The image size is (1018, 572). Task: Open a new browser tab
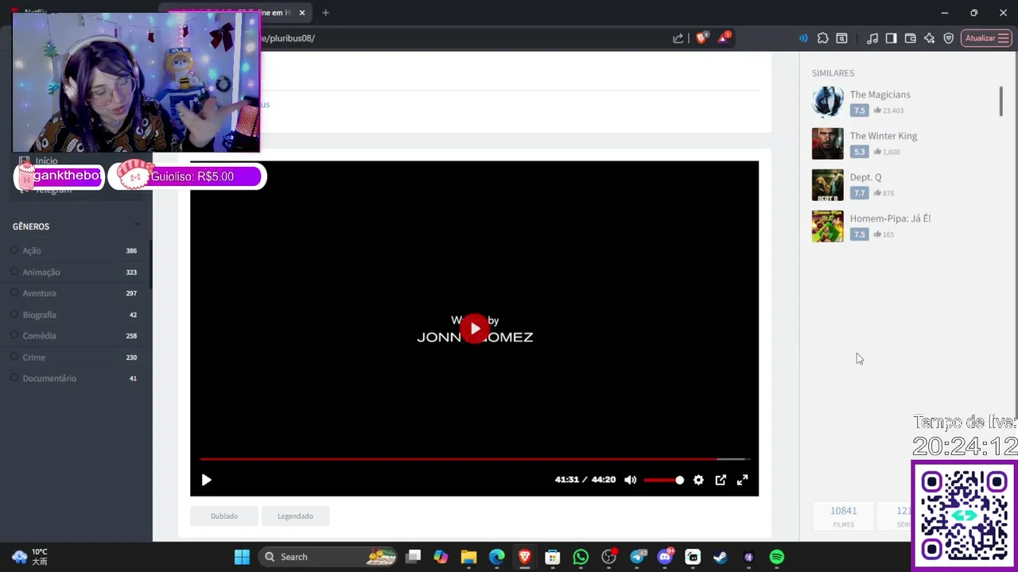tap(325, 13)
